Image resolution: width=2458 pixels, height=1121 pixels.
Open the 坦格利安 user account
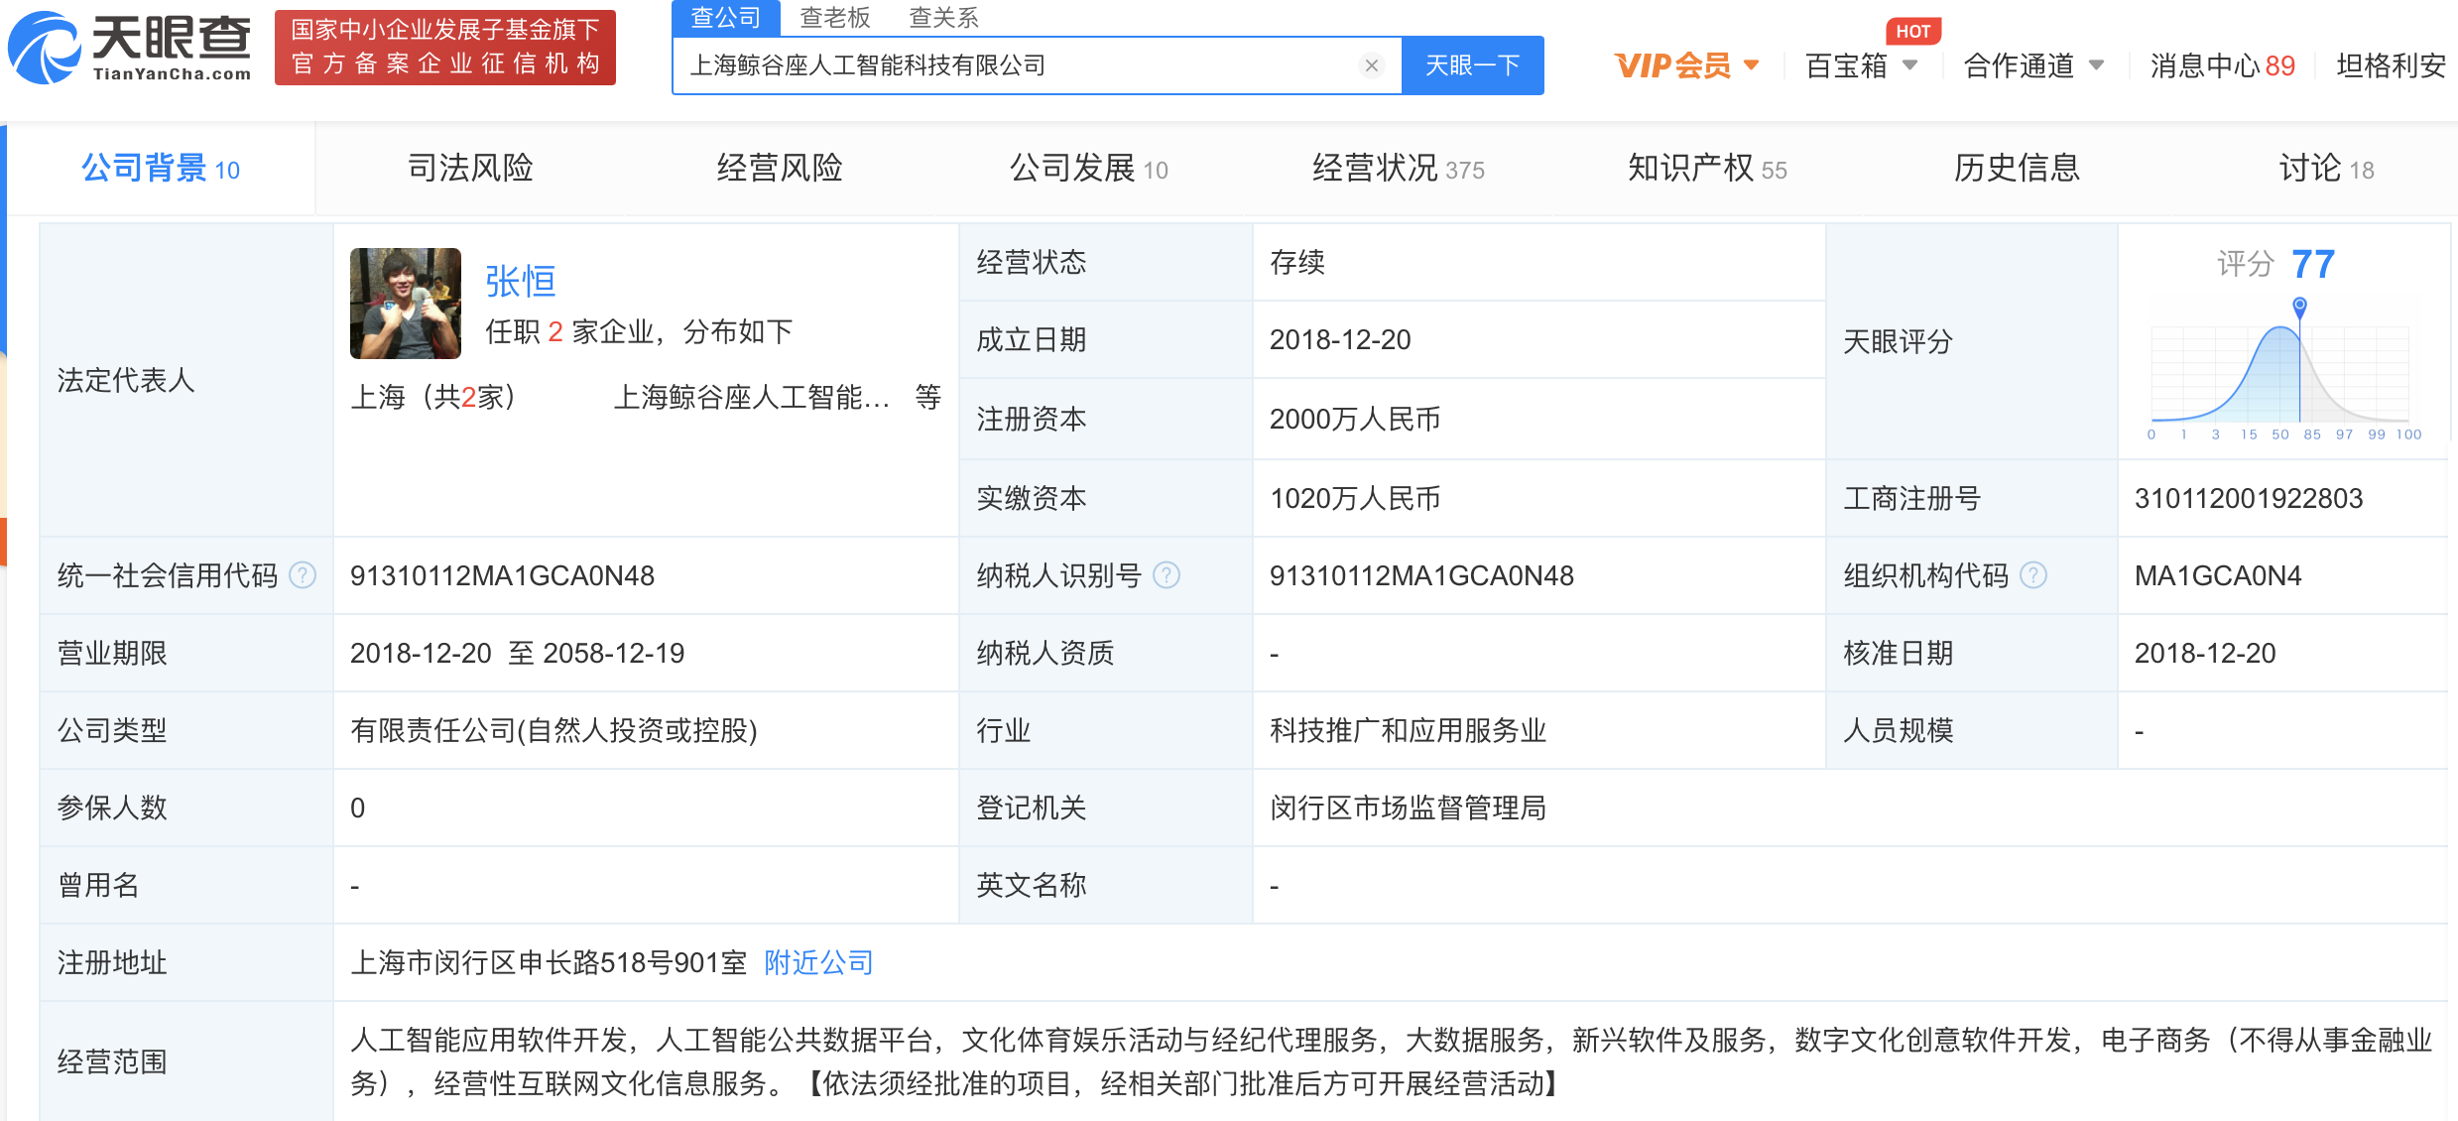click(2391, 65)
